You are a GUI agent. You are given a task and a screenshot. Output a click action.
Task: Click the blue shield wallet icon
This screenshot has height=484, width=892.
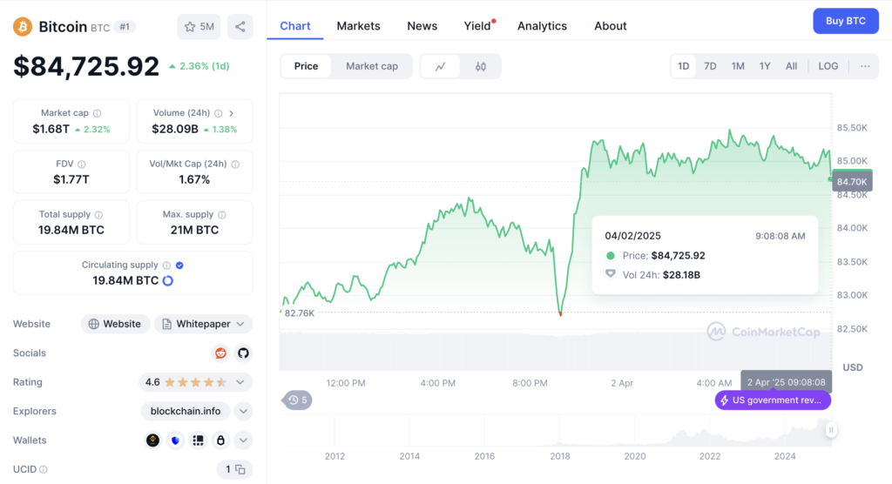coord(175,440)
